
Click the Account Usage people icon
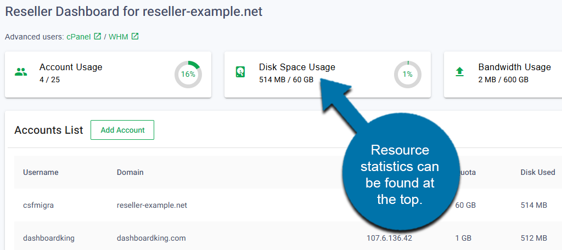point(21,72)
